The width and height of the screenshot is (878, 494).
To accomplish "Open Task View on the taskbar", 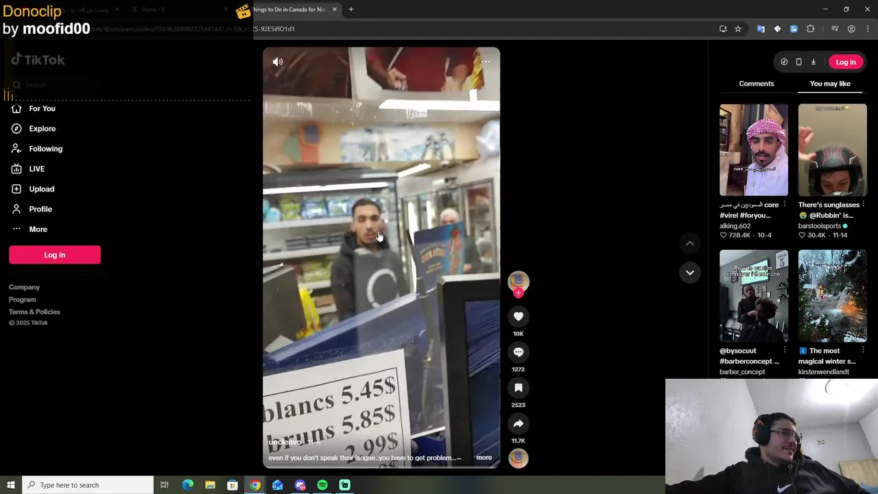I will (x=165, y=485).
